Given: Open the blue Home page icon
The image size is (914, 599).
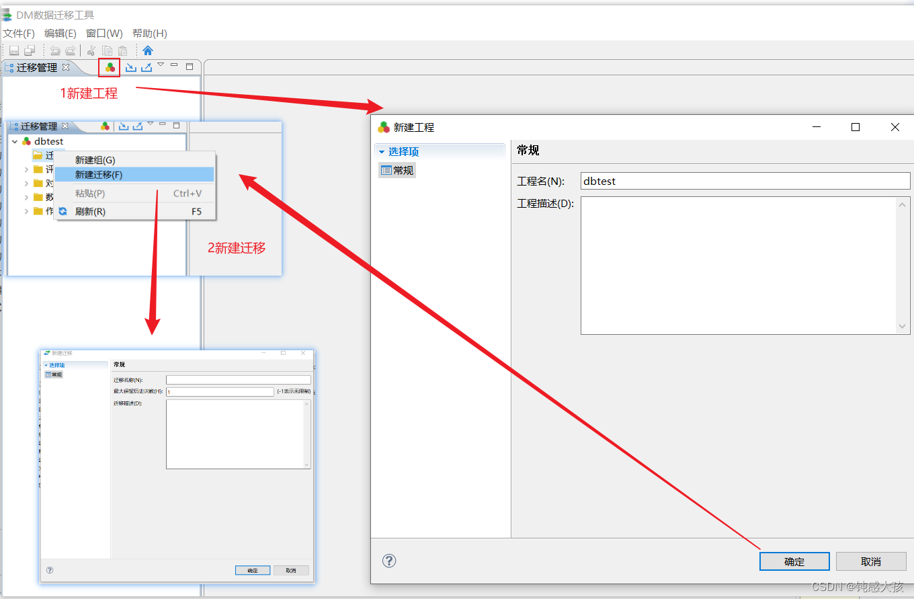Looking at the screenshot, I should [x=148, y=50].
